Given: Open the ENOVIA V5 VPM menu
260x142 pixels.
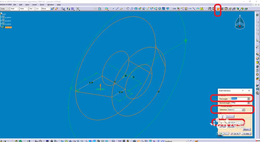Looking at the screenshot, I should [x=6, y=5].
